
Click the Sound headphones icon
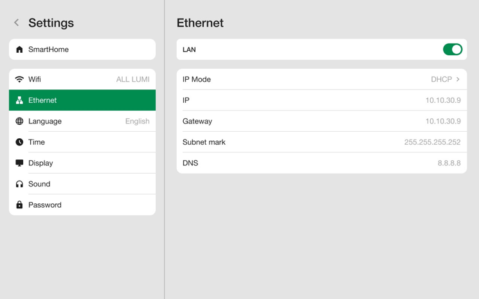pyautogui.click(x=19, y=184)
